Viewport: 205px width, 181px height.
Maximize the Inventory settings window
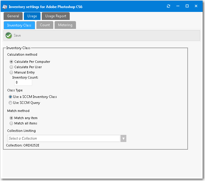click(187, 6)
